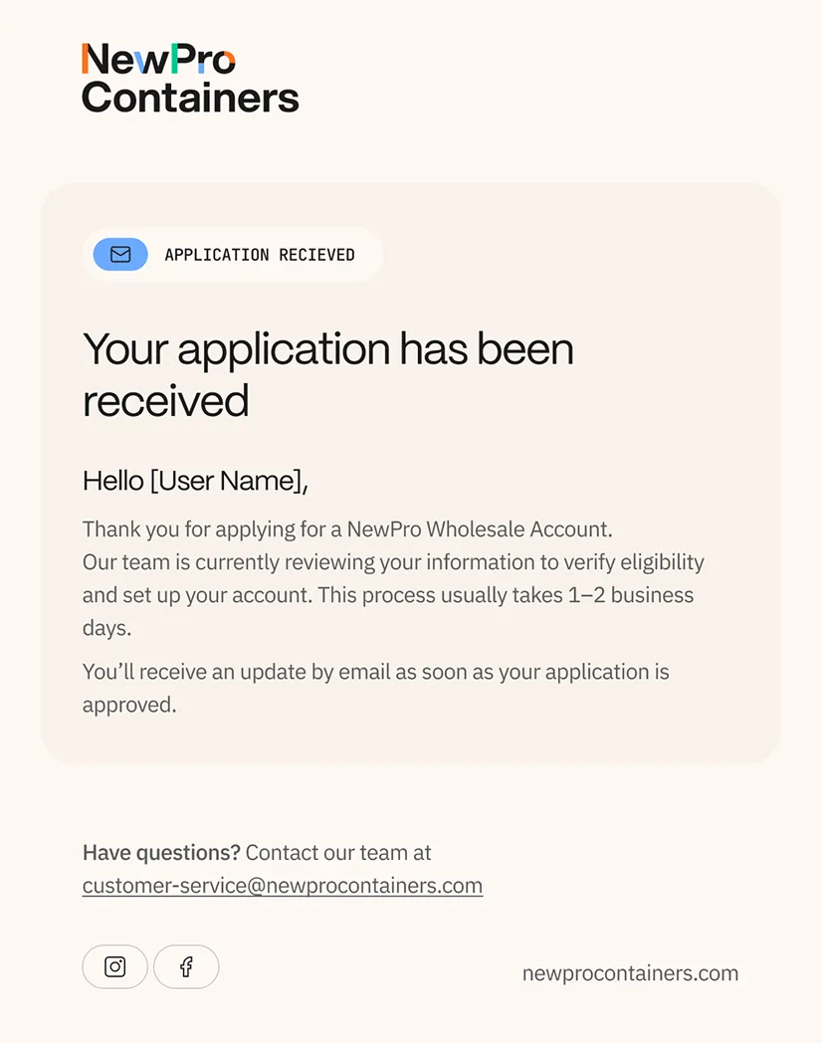The image size is (822, 1043).
Task: Click the paragraph about receiving an update by email
Action: (x=376, y=688)
